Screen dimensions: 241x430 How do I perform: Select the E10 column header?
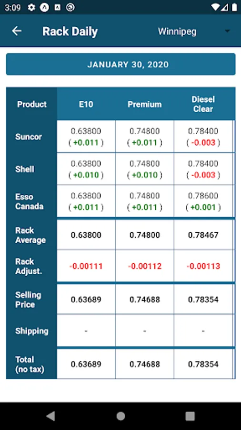click(x=86, y=104)
